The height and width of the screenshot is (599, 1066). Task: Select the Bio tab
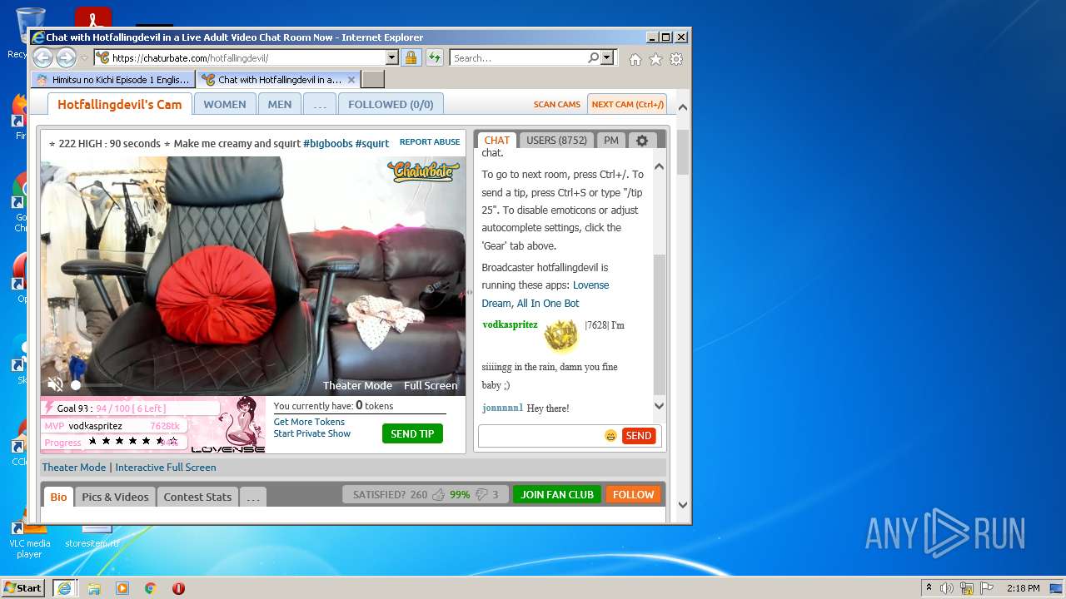pyautogui.click(x=58, y=497)
